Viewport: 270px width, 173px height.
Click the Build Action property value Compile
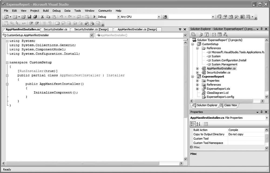[246, 130]
